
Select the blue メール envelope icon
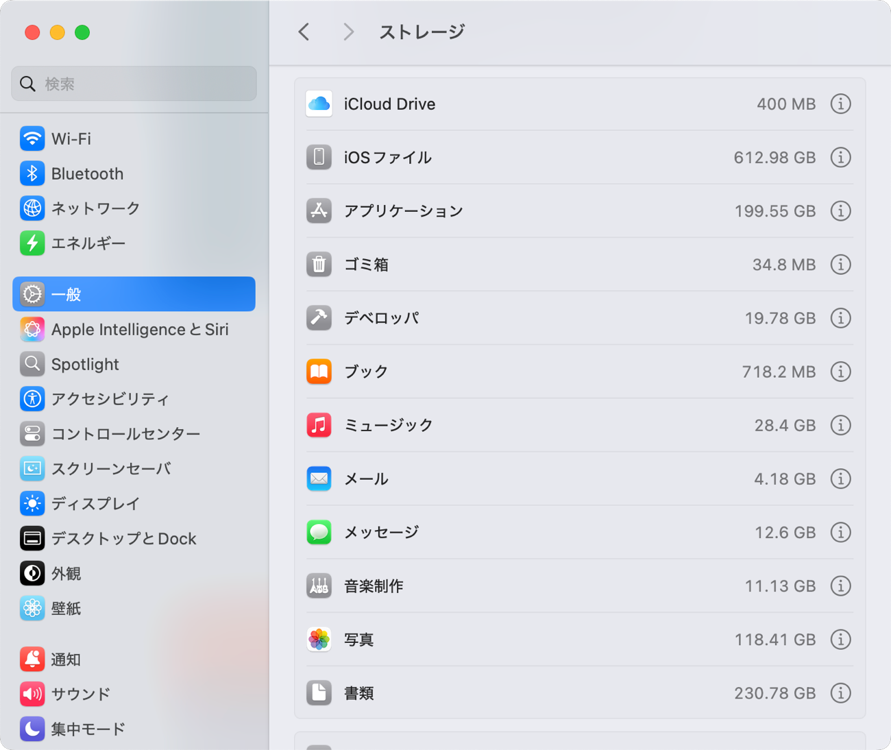click(x=319, y=479)
